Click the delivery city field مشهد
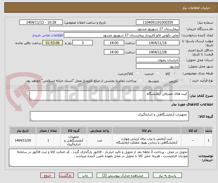This screenshot has height=183, width=218. click(158, 66)
